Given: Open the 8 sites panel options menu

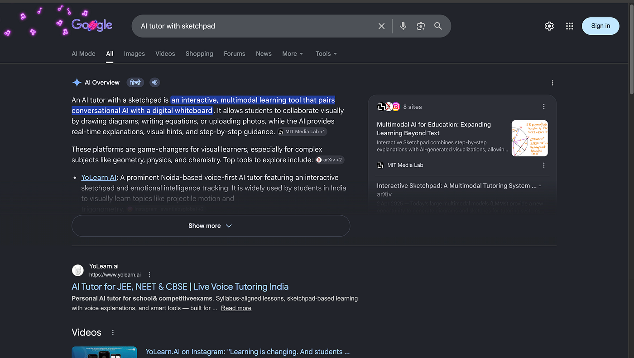Looking at the screenshot, I should 544,107.
